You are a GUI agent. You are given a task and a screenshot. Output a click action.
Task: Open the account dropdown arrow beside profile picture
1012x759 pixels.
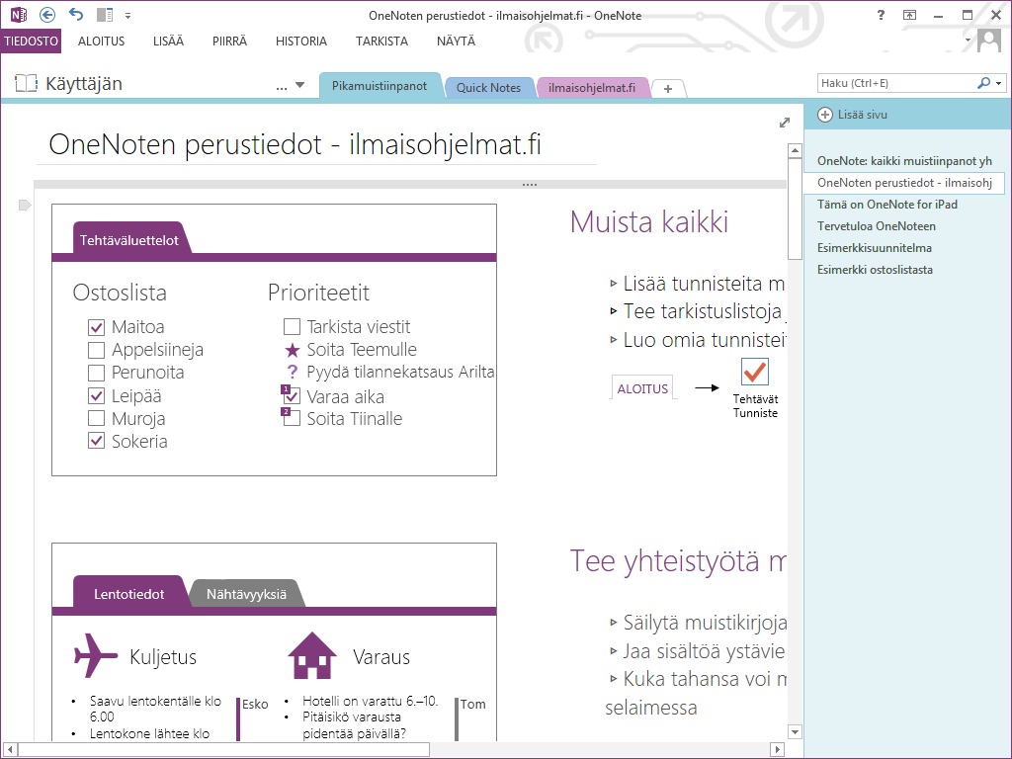click(968, 40)
